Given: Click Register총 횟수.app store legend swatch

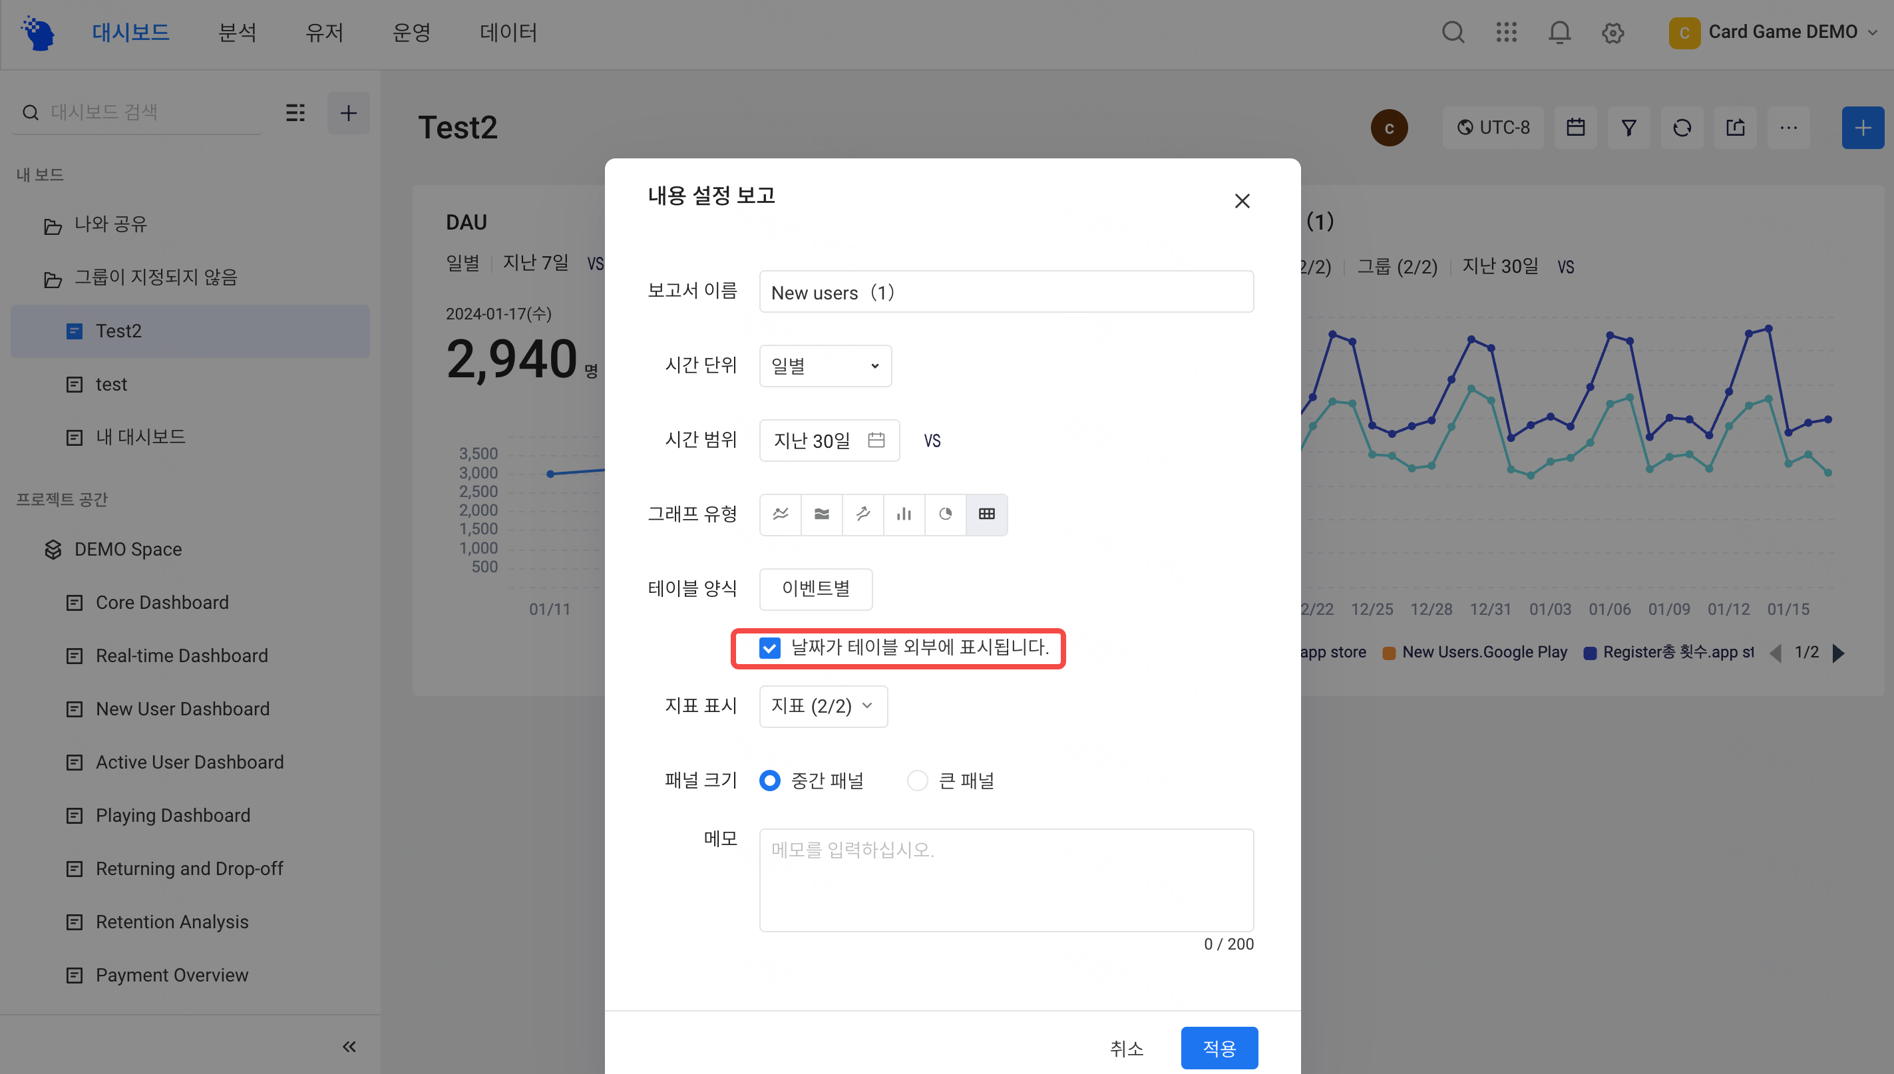Looking at the screenshot, I should [x=1590, y=653].
